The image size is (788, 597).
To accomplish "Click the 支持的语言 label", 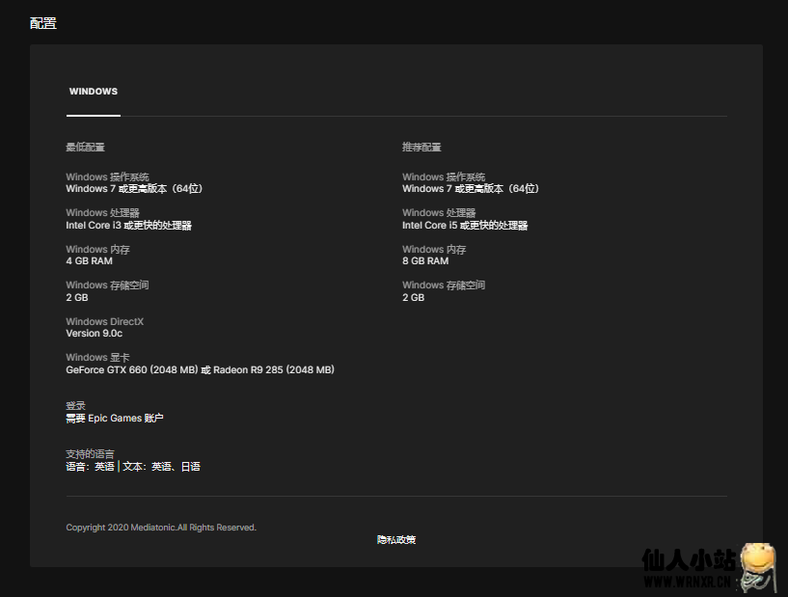I will (x=90, y=454).
